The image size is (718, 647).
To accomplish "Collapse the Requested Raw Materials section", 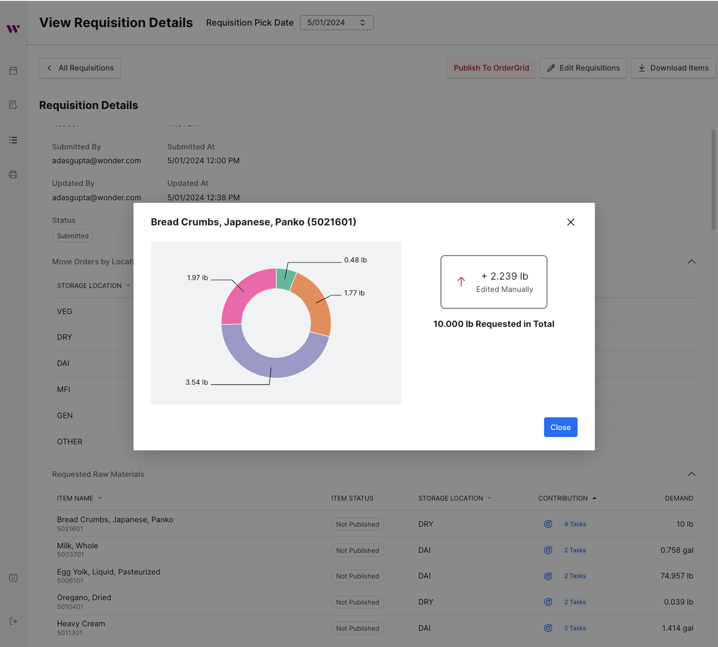I will point(692,474).
